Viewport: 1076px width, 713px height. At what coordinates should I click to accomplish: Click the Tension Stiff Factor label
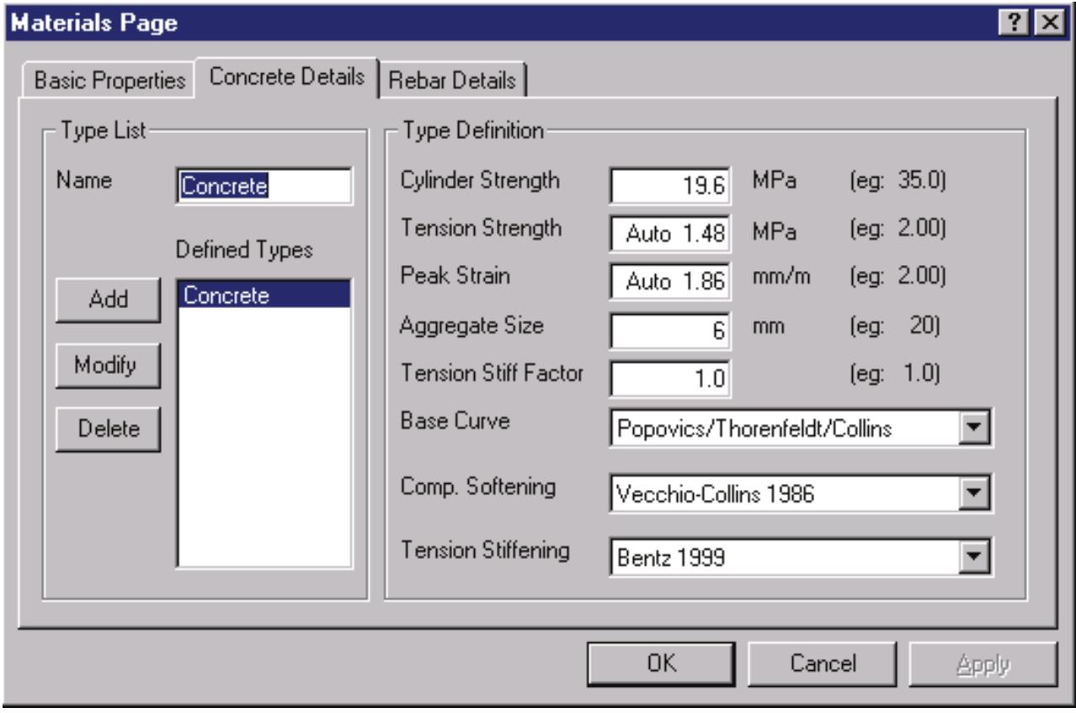[493, 375]
